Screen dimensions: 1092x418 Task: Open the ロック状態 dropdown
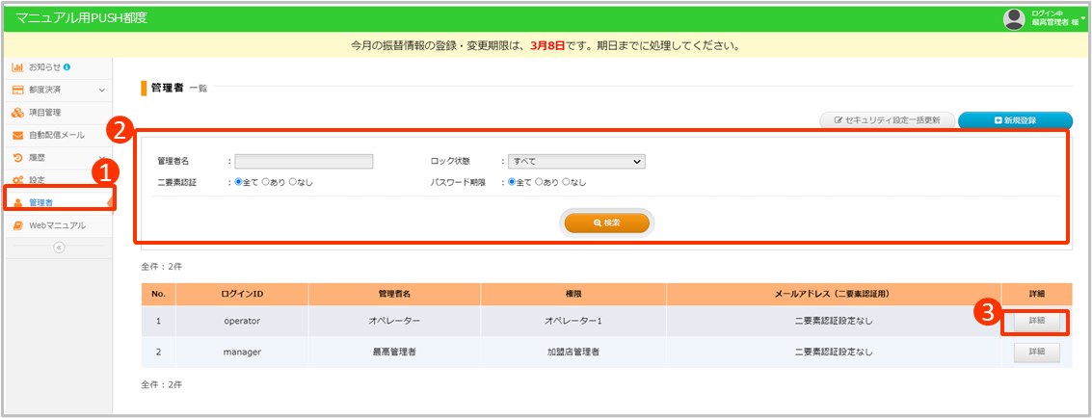[575, 162]
